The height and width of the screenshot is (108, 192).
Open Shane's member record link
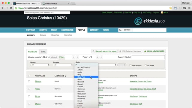(38, 104)
